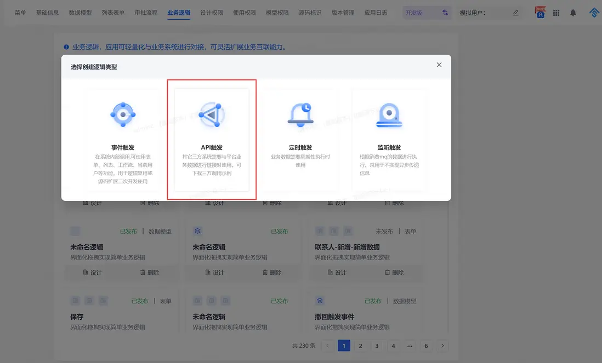Click the pagination ellipsis button
Screen dimensions: 602x363
(410, 345)
